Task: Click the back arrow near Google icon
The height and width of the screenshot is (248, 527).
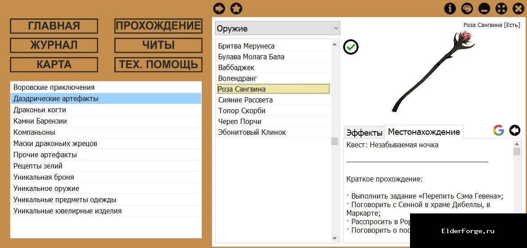Action: pos(515,130)
